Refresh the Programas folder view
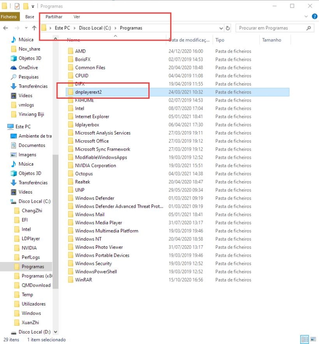The width and height of the screenshot is (319, 344). pyautogui.click(x=228, y=28)
